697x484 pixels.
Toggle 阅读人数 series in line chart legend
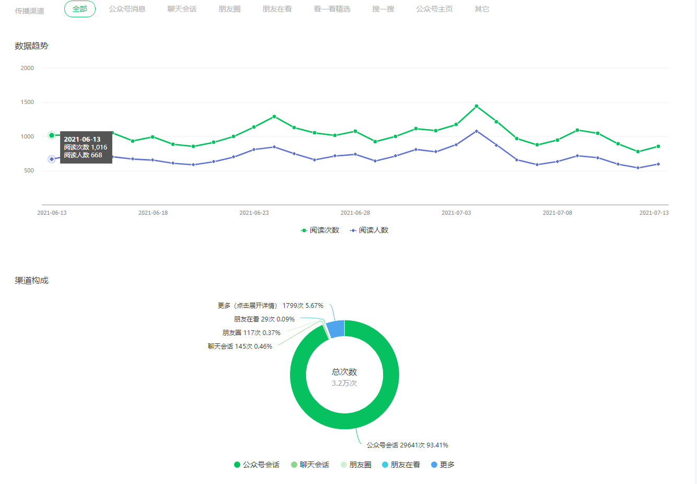[x=369, y=230]
